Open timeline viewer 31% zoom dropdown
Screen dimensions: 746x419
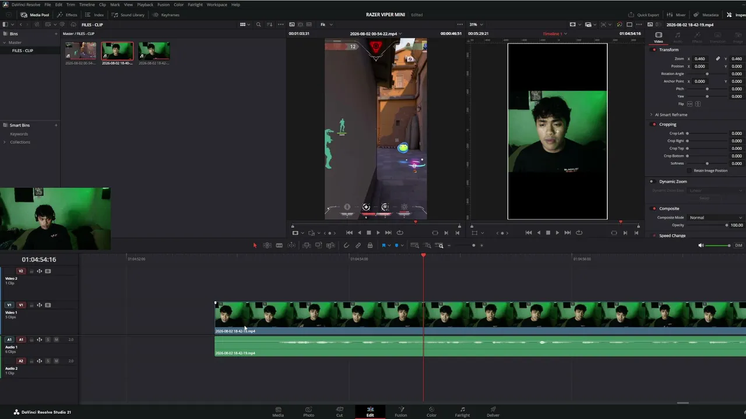476,24
